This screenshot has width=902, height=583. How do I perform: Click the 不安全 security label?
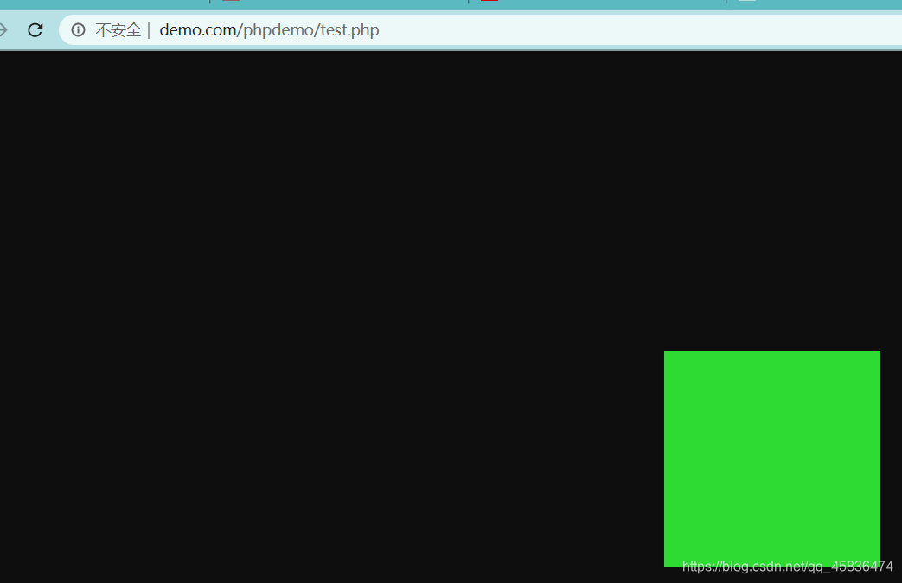[x=118, y=30]
